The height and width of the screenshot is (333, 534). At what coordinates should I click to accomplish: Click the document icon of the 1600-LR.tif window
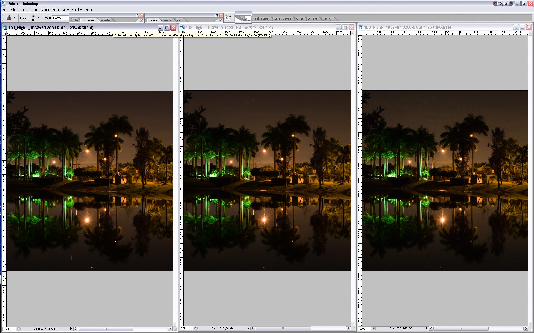pos(182,27)
